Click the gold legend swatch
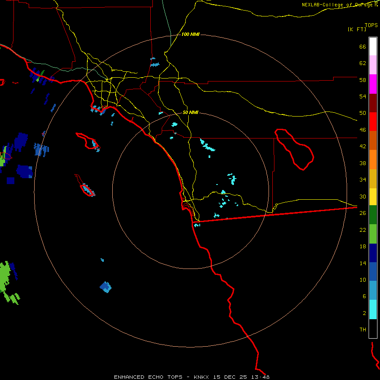The image size is (380, 380). point(373,179)
